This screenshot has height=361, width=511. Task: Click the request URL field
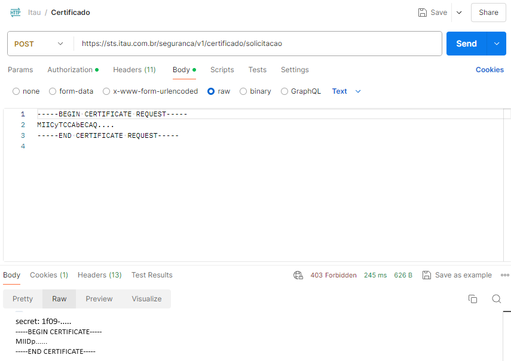[258, 44]
